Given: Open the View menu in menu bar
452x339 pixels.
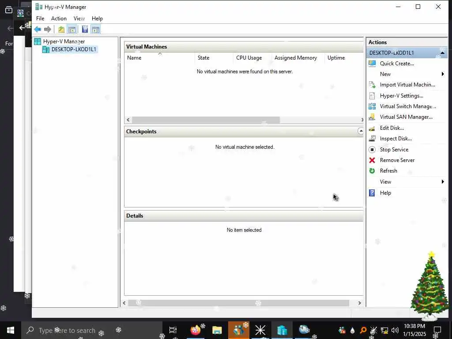Looking at the screenshot, I should click(x=79, y=19).
